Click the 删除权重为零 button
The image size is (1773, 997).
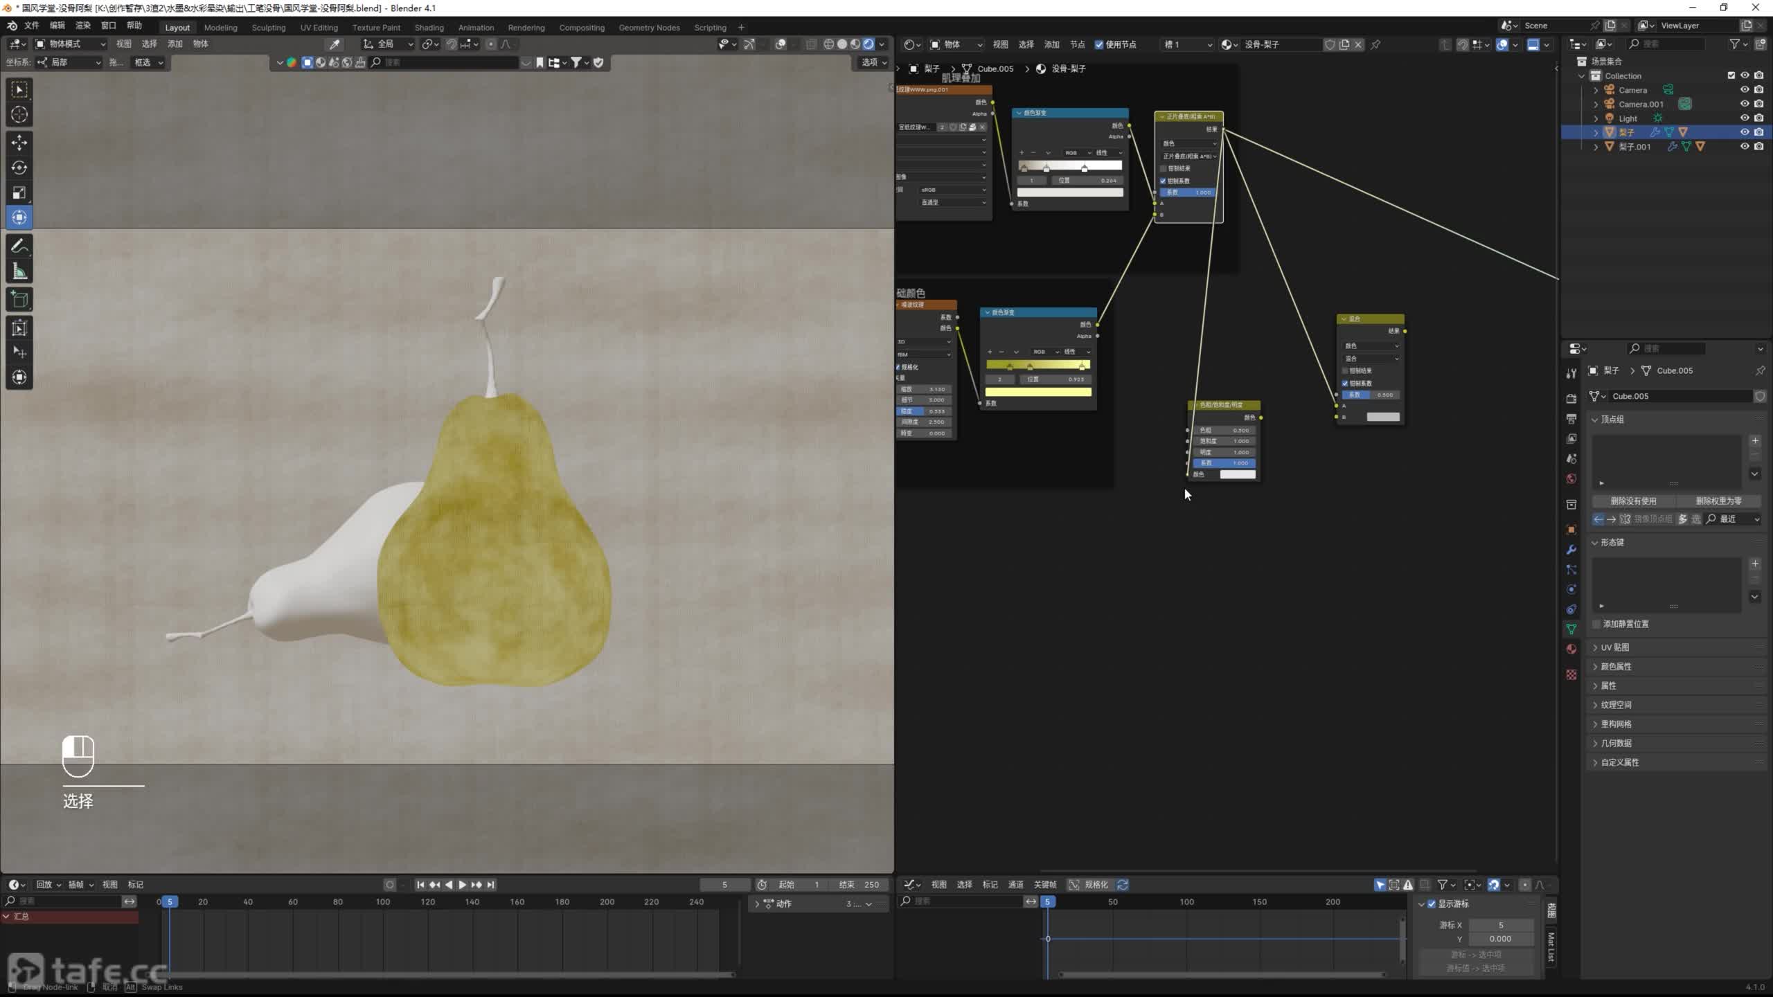[1718, 501]
